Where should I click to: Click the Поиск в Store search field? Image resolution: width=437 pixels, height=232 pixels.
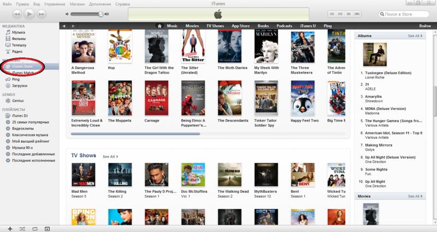(404, 14)
